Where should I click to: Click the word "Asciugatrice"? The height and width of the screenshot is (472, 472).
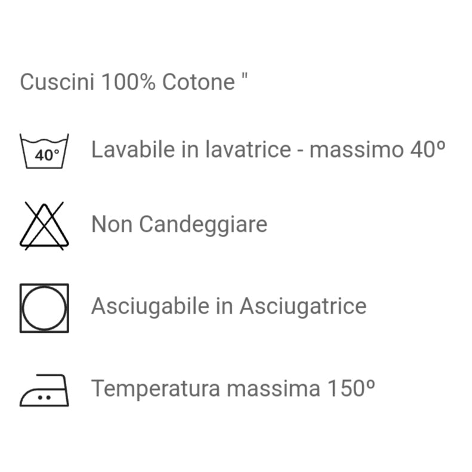click(x=303, y=307)
